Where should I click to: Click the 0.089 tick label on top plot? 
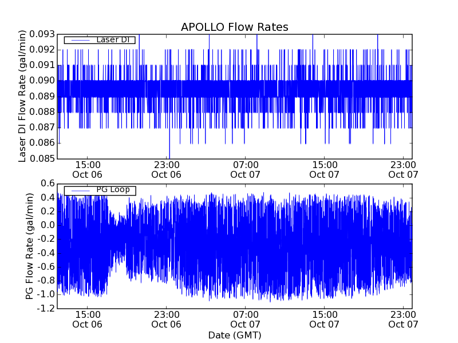(44, 96)
